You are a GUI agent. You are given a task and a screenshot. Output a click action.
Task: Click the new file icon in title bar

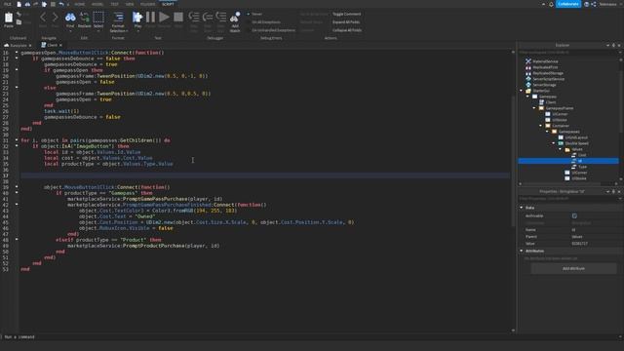[x=19, y=4]
